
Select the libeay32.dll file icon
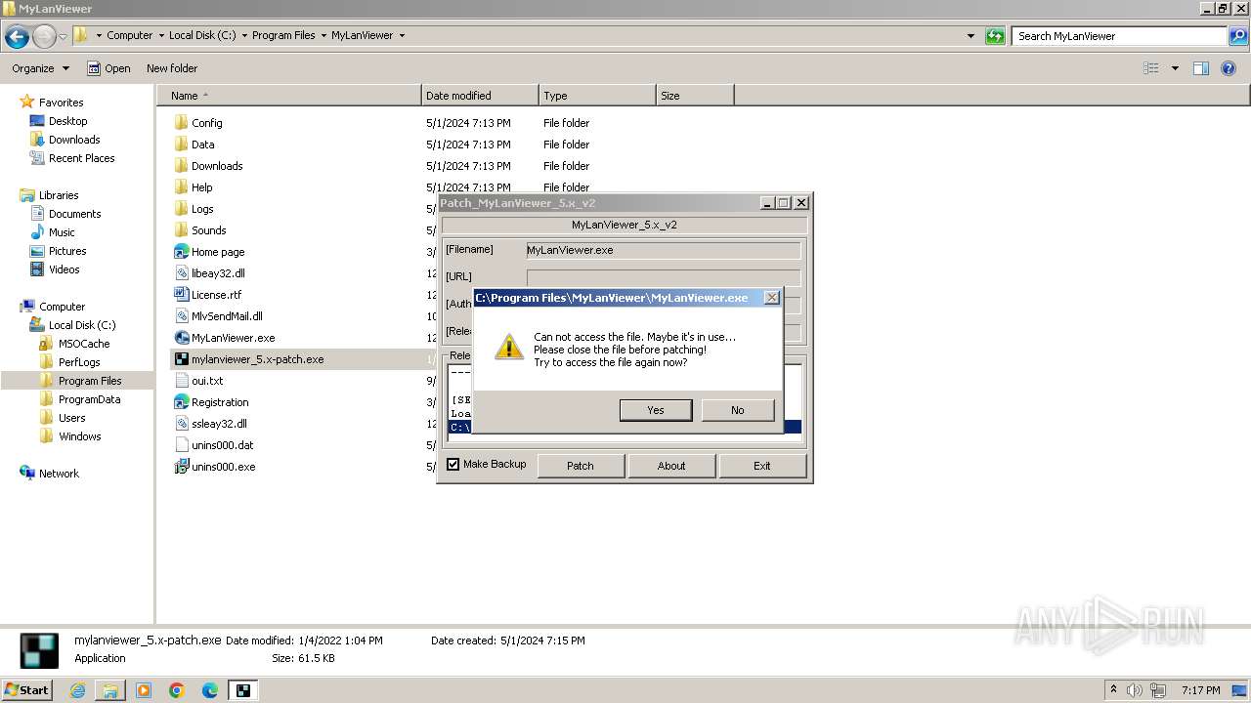(181, 273)
